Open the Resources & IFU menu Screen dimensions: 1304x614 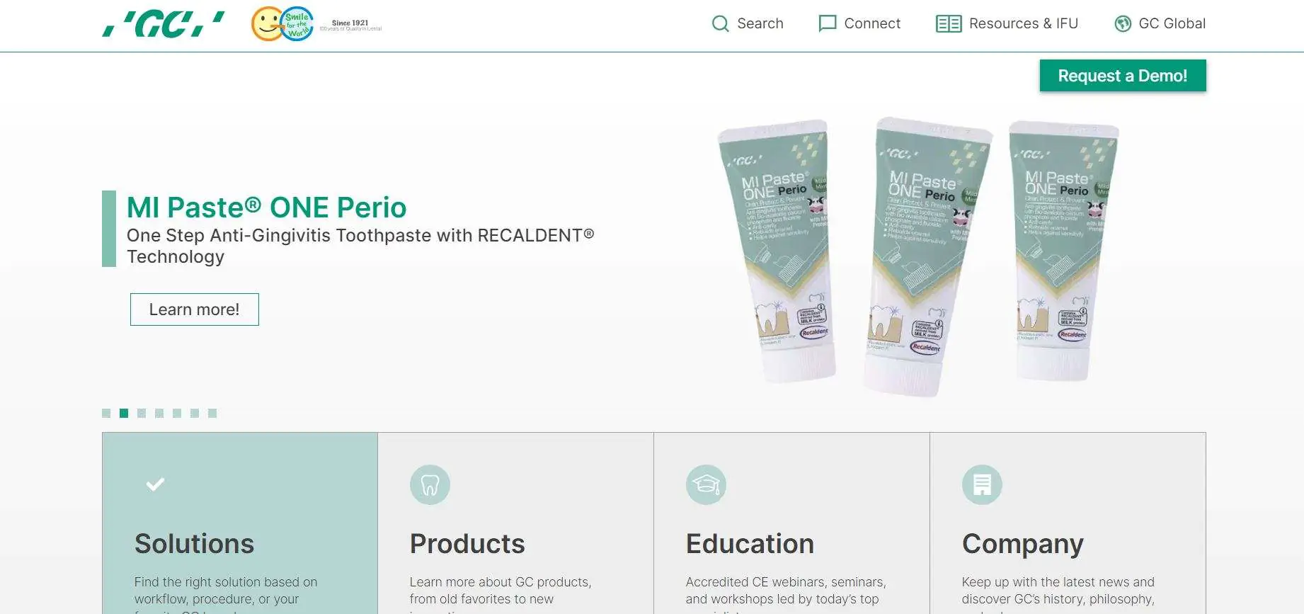tap(1007, 23)
